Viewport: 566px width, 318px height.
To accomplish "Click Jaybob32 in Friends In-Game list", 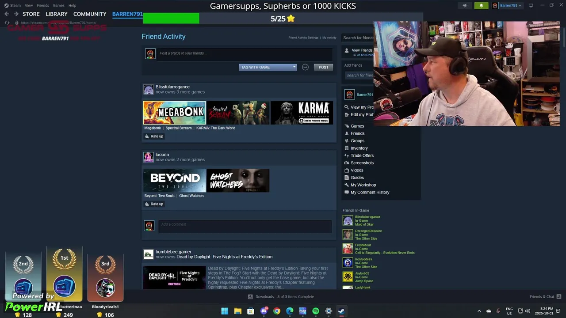I will (x=362, y=273).
